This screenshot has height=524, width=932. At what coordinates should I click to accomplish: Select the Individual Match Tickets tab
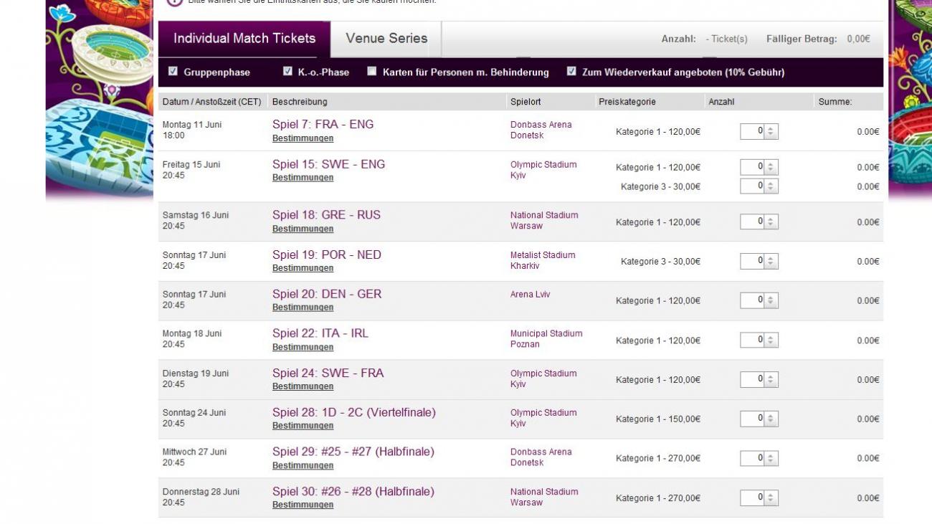click(244, 39)
